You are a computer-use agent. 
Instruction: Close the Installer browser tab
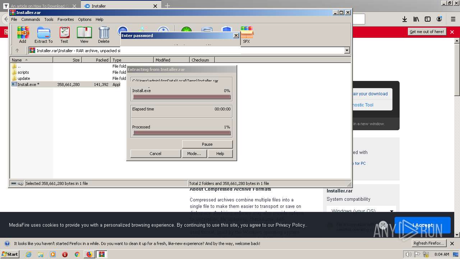[155, 6]
